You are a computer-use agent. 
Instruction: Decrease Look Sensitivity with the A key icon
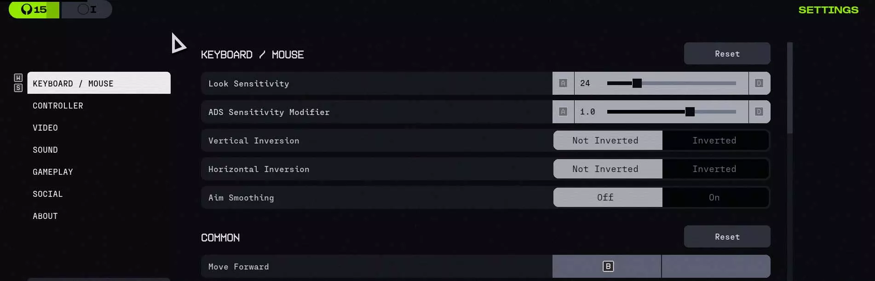[563, 83]
